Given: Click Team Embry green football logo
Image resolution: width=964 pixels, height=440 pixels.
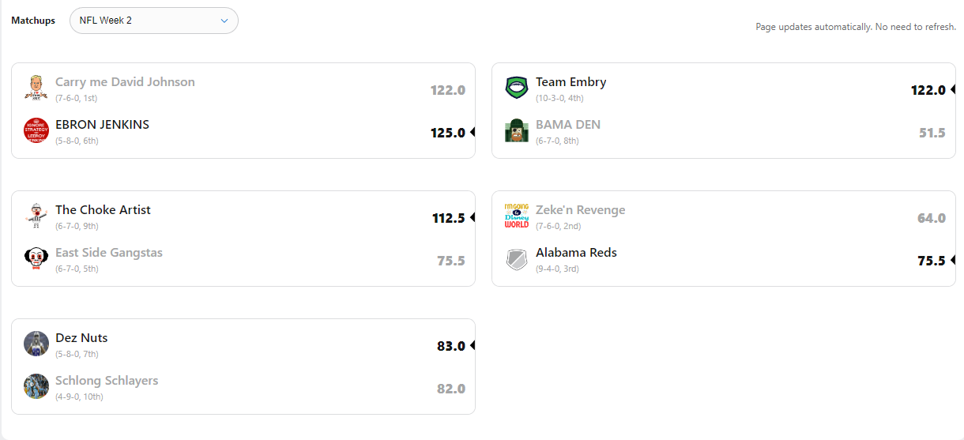Looking at the screenshot, I should (517, 88).
